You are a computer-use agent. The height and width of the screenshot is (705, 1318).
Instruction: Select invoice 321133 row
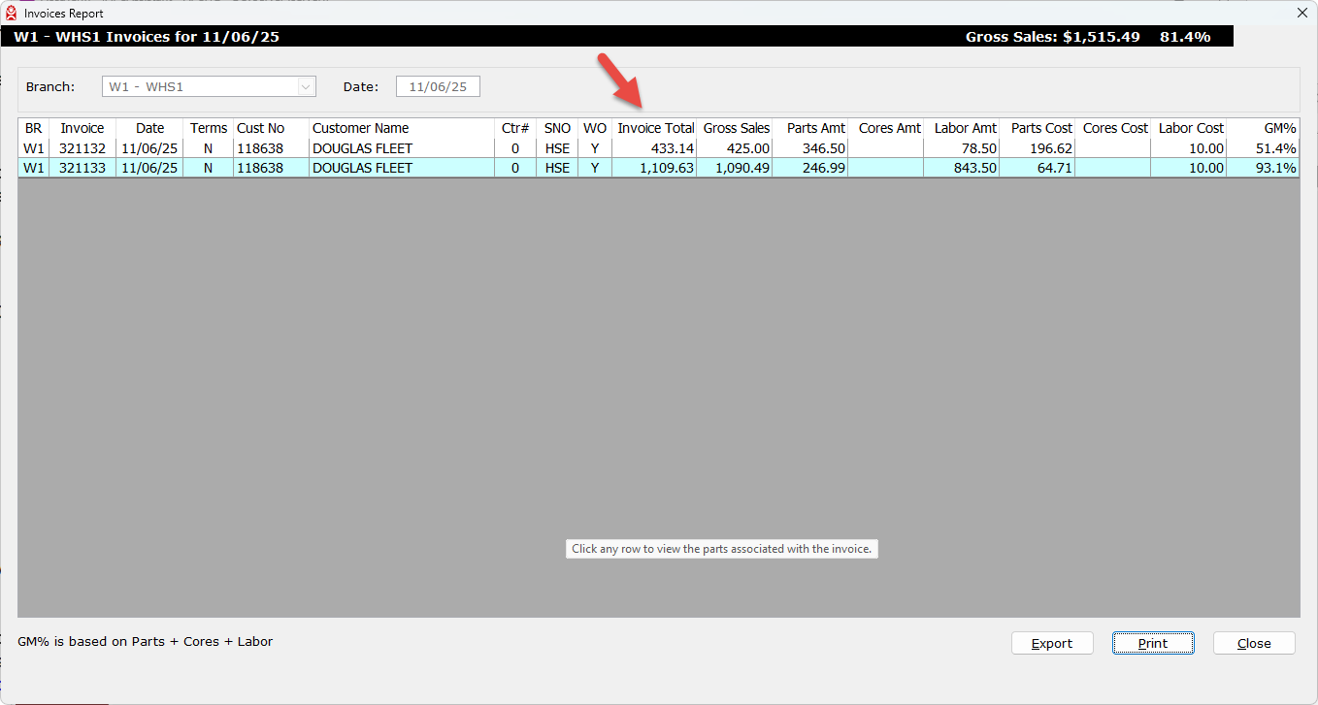tap(82, 168)
